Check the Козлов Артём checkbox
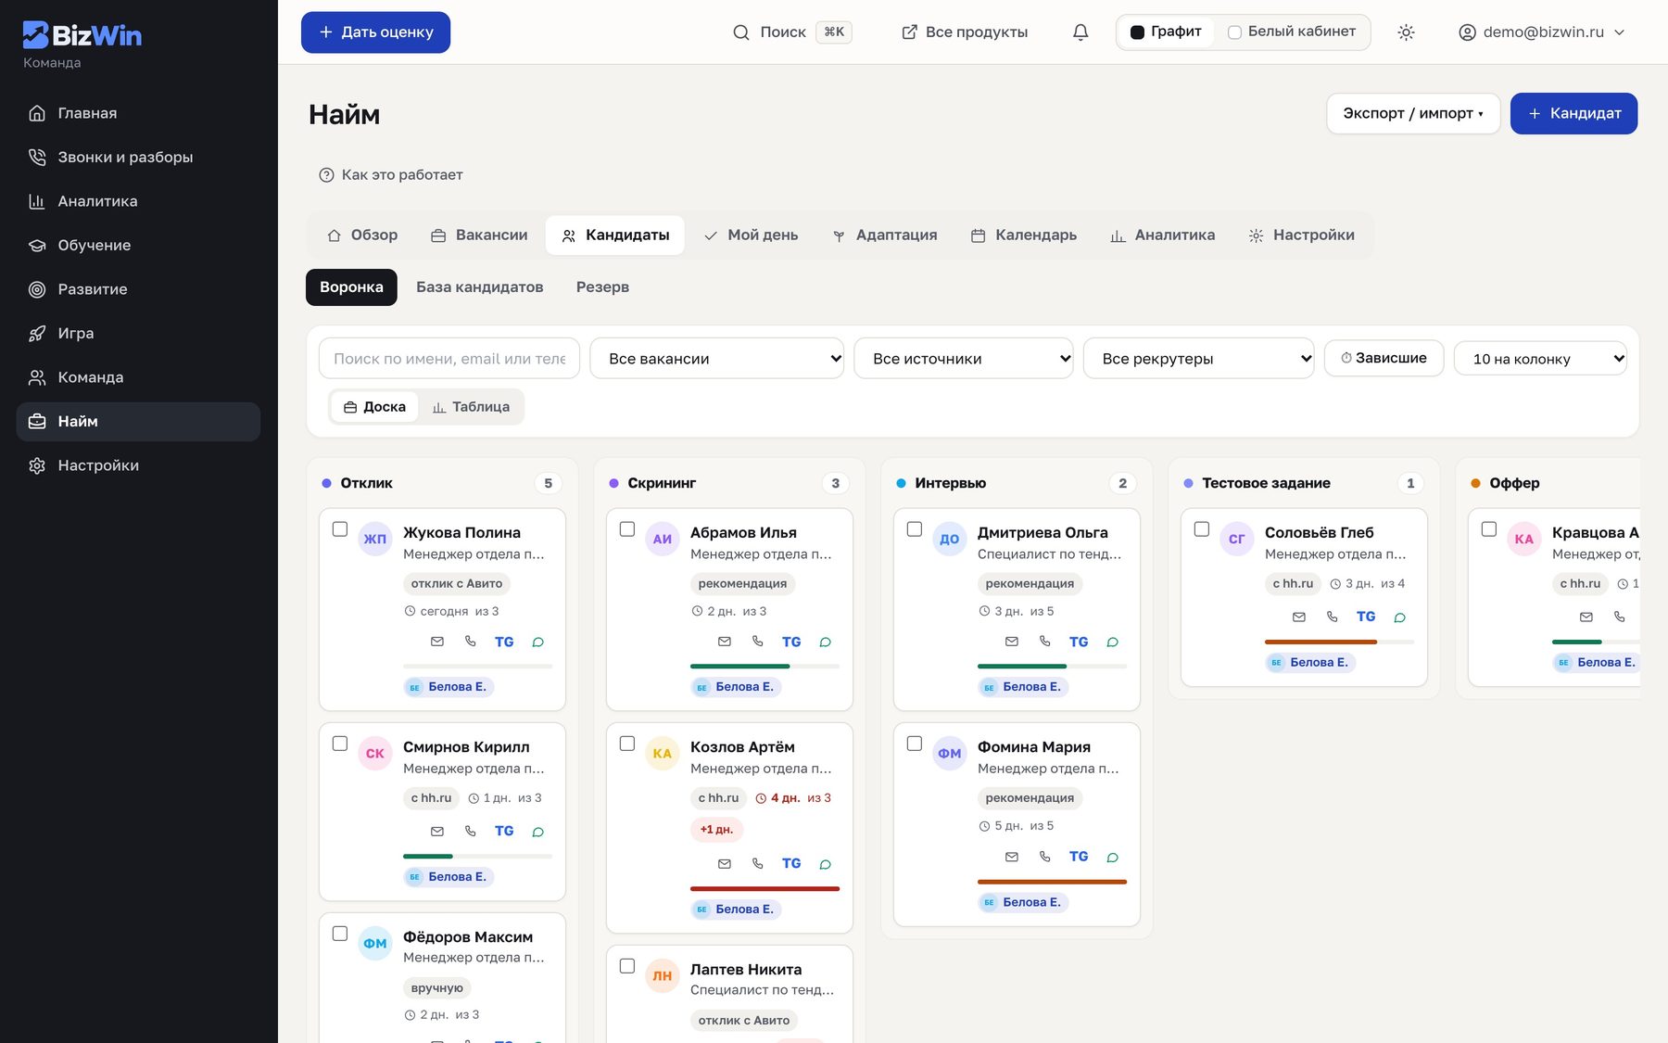 (627, 744)
